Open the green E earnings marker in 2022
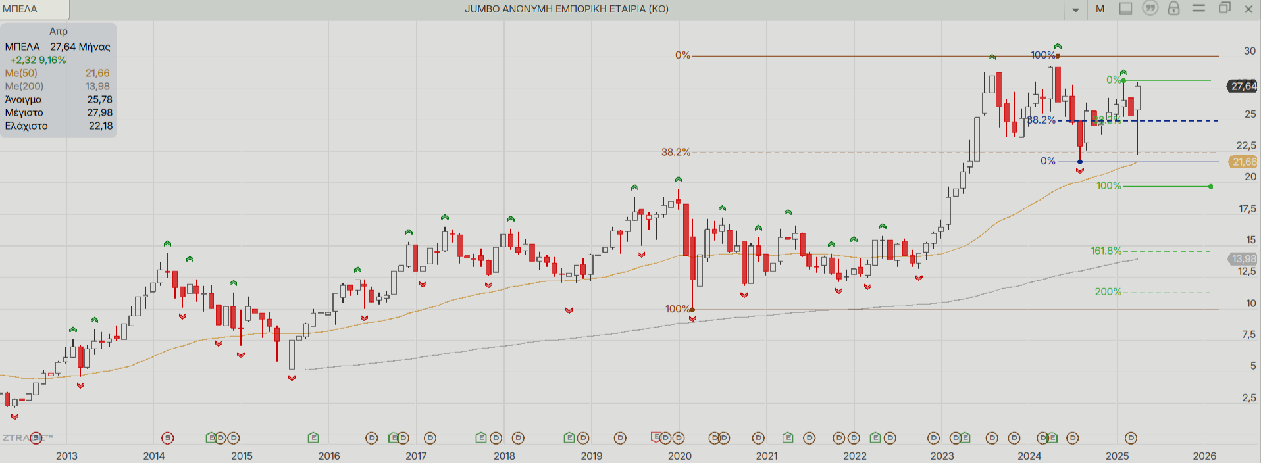Viewport: 1261px width, 463px height. [x=875, y=437]
